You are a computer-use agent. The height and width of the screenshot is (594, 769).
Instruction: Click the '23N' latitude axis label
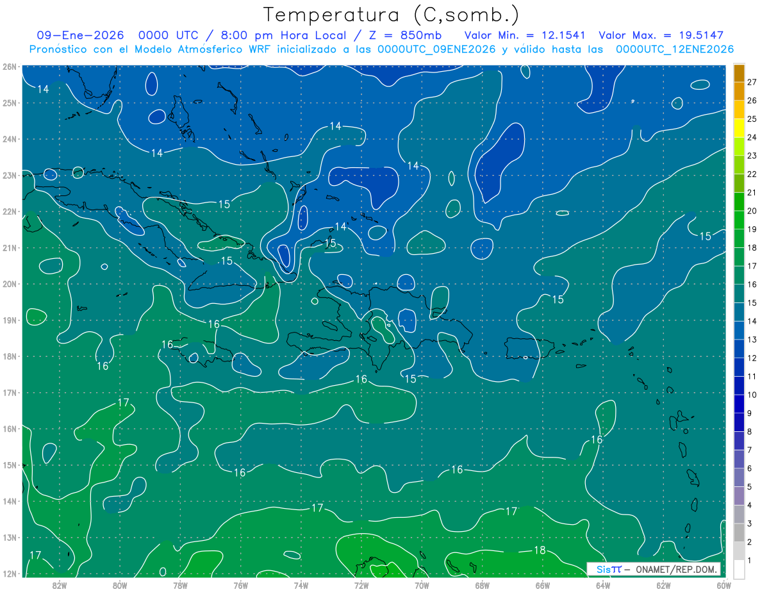(9, 175)
